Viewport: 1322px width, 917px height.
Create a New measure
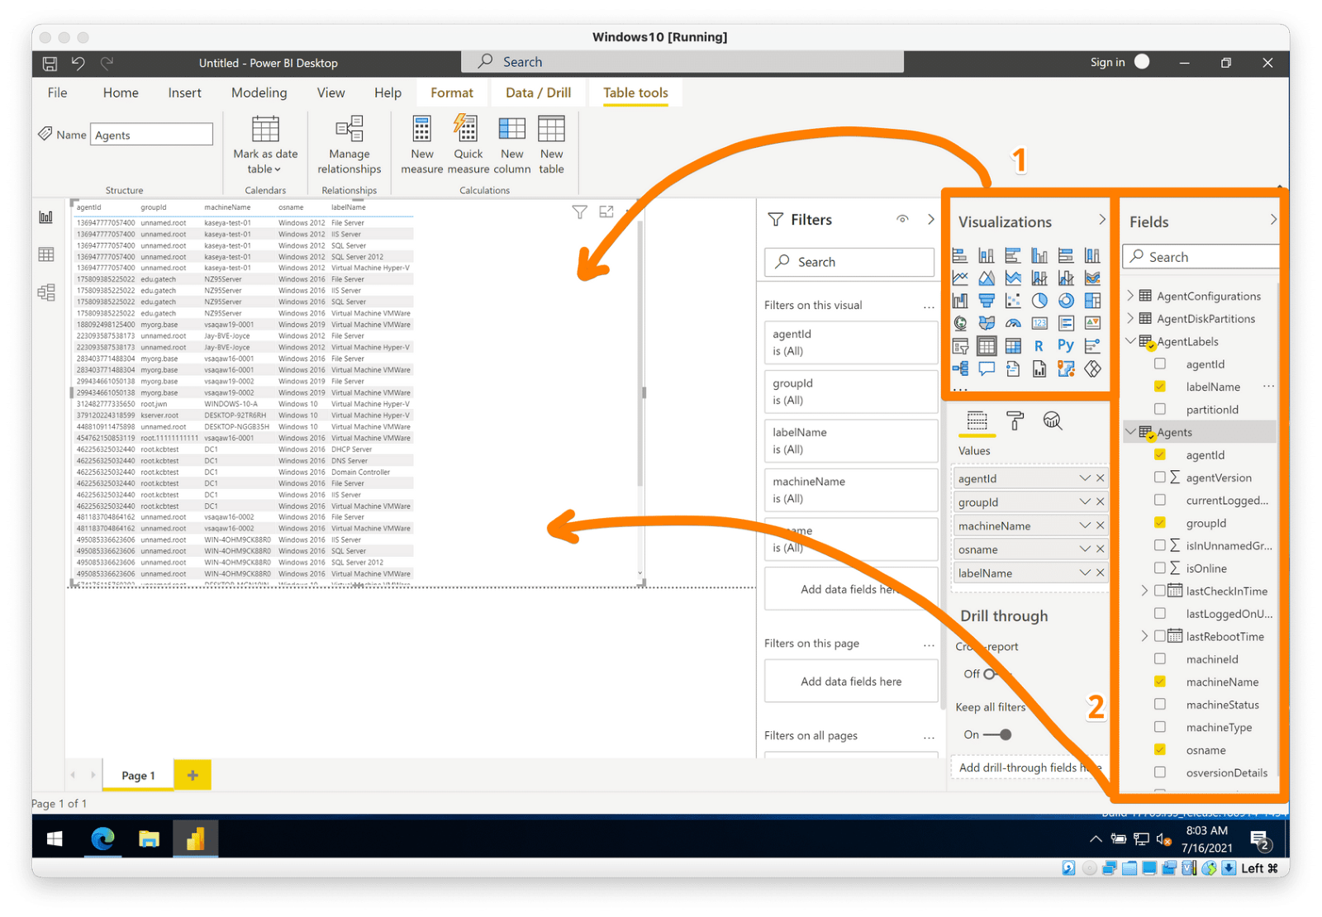(422, 145)
